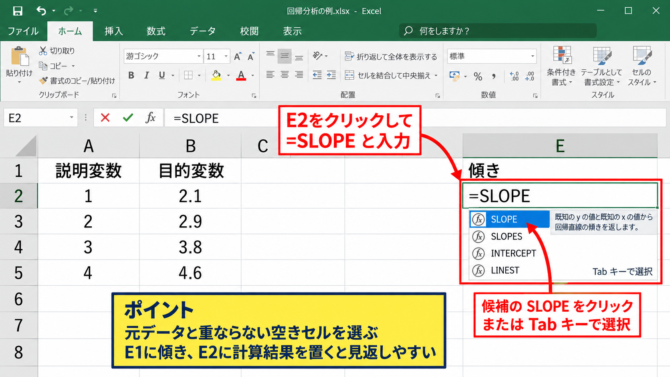Select LINEST in the autocomplete list
This screenshot has width=670, height=377.
[509, 270]
